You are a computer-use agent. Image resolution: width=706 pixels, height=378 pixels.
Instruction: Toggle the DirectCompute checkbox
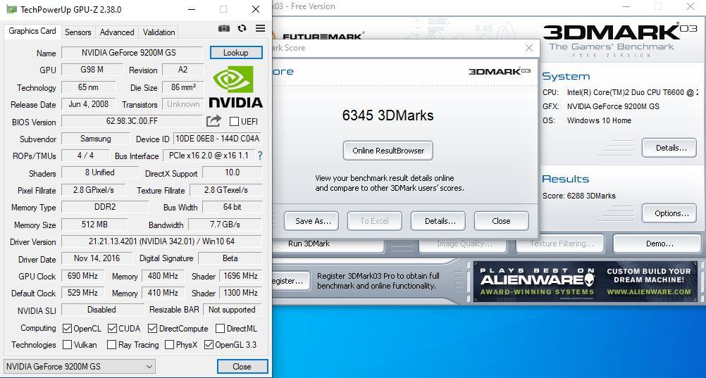coord(153,329)
